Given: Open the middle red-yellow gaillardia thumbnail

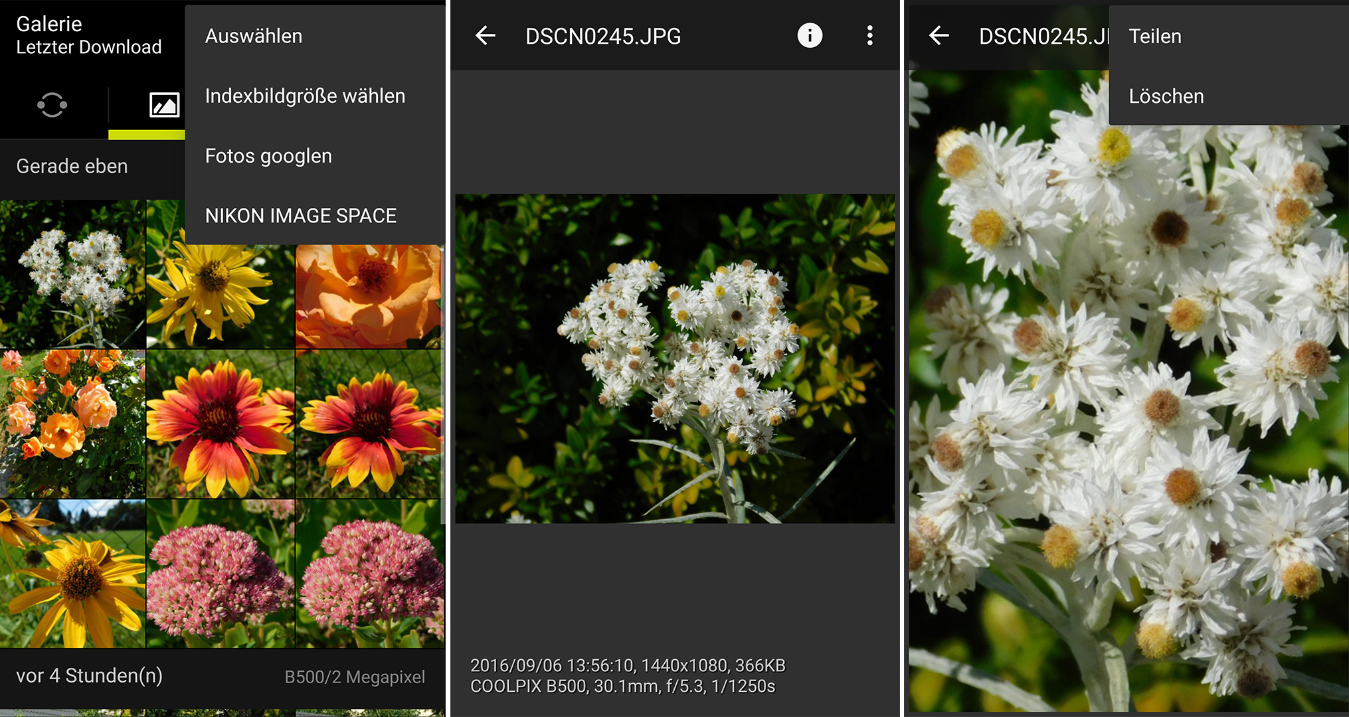Looking at the screenshot, I should 220,424.
